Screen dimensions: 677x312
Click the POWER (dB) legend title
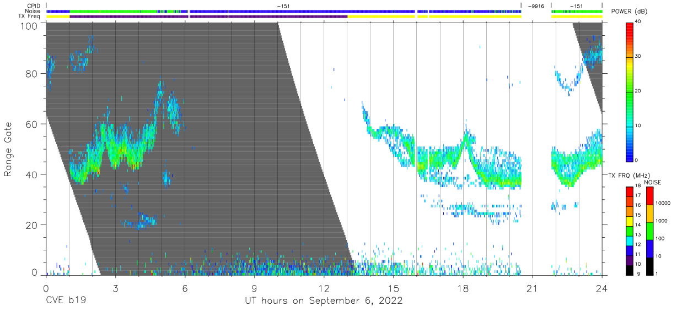point(630,12)
